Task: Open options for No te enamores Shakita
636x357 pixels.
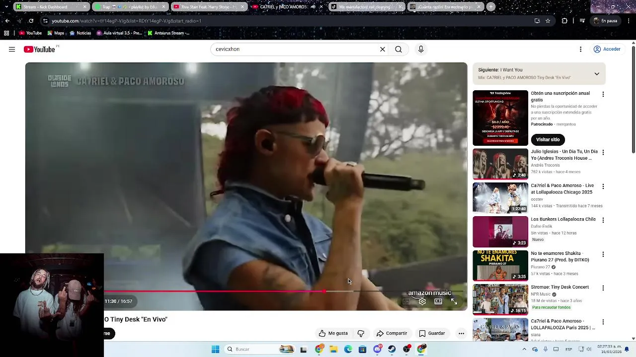Action: tap(603, 254)
